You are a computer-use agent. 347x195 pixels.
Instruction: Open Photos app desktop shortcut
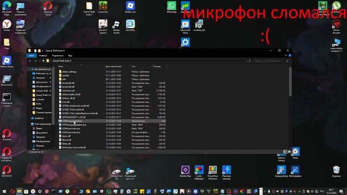pyautogui.click(x=295, y=172)
